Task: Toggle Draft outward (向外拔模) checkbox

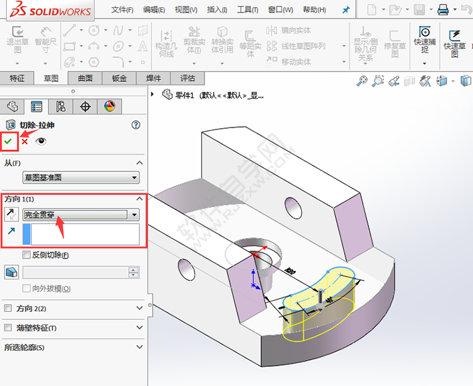Action: [x=26, y=288]
